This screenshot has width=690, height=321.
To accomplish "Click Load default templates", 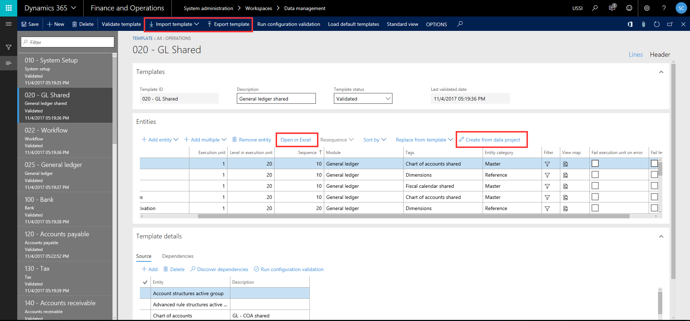I will pyautogui.click(x=354, y=24).
